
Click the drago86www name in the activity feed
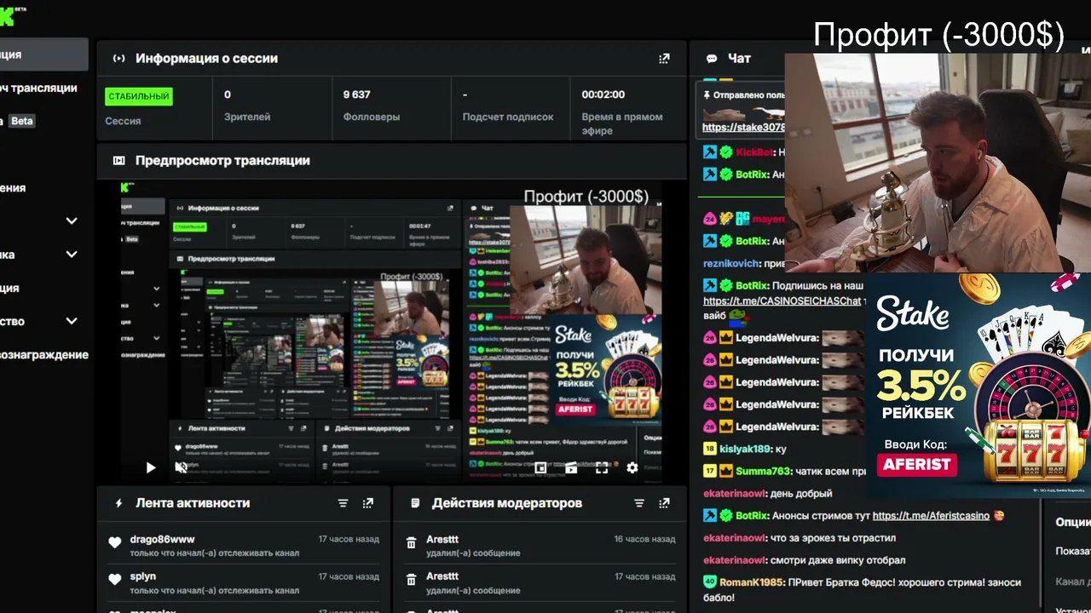point(162,539)
